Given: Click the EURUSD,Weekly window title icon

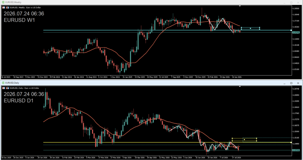Looking at the screenshot, I should (3, 2).
